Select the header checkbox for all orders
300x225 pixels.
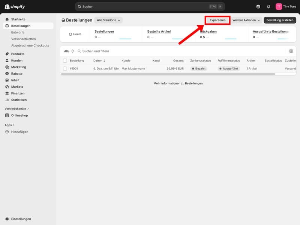click(65, 61)
